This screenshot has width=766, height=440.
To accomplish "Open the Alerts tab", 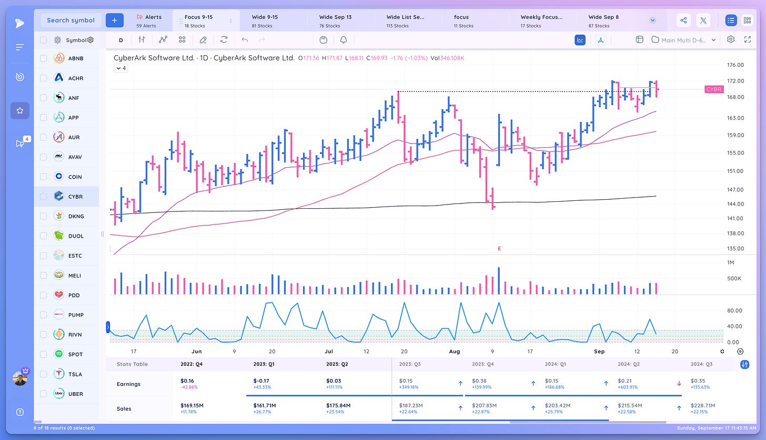I will point(149,21).
